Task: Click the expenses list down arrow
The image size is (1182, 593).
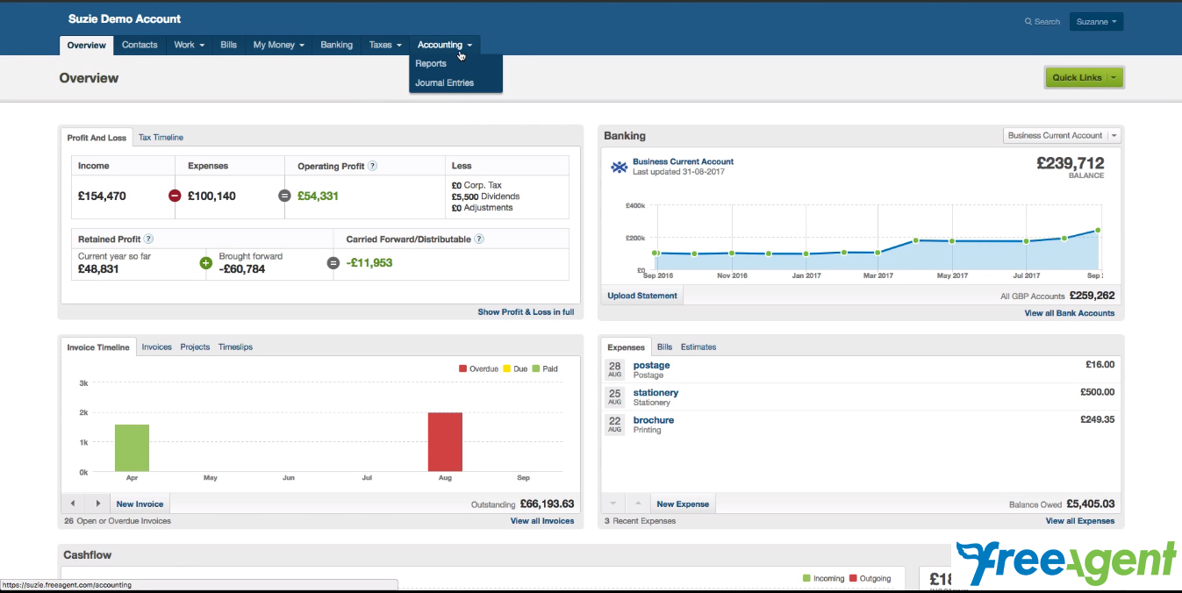Action: 613,504
